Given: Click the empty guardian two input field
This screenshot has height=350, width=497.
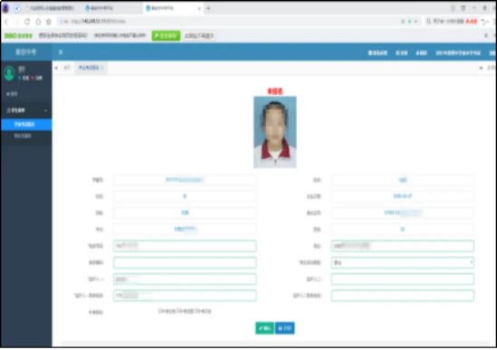Looking at the screenshot, I should 402,279.
